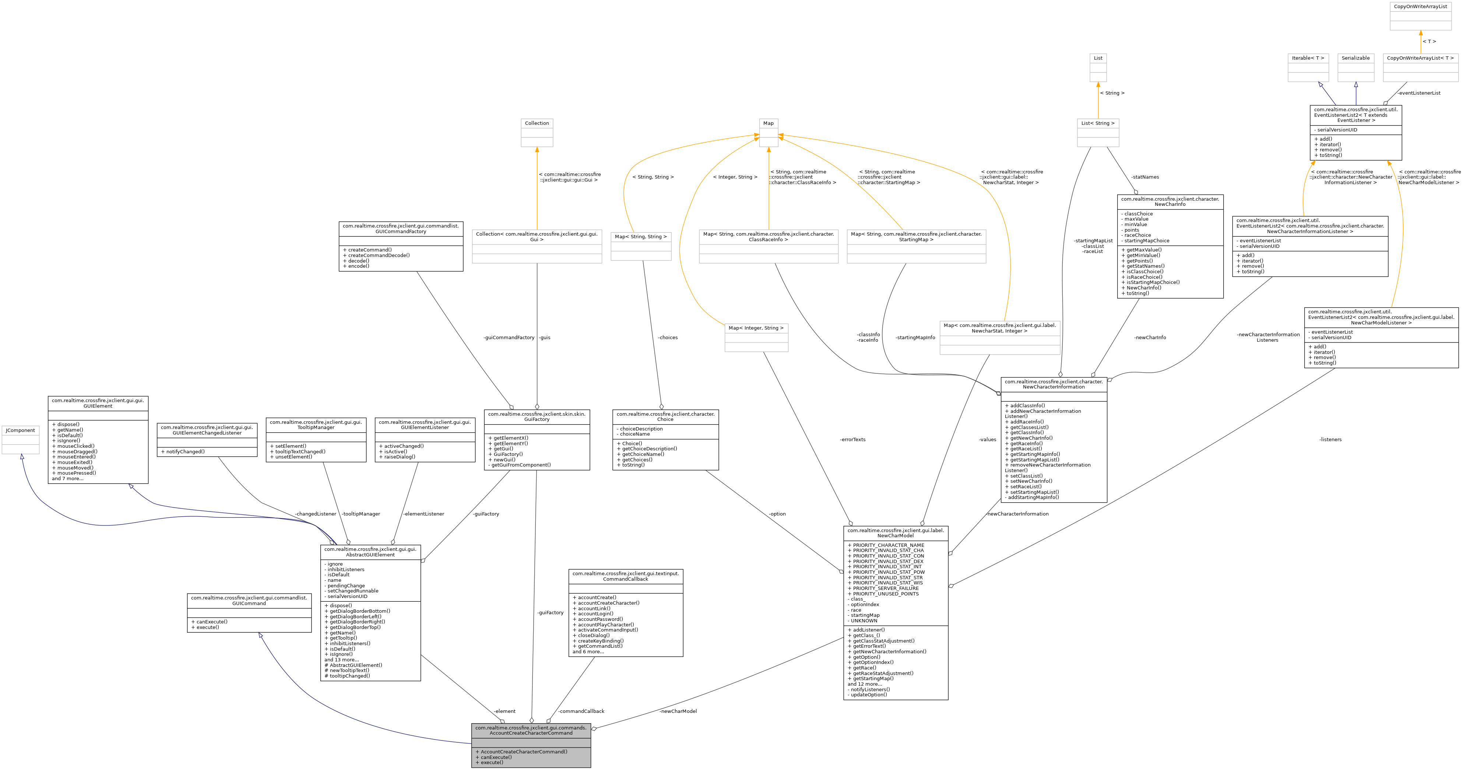The image size is (1463, 770).
Task: Open the AccountCreateCharacterCommand class node
Action: pos(531,746)
